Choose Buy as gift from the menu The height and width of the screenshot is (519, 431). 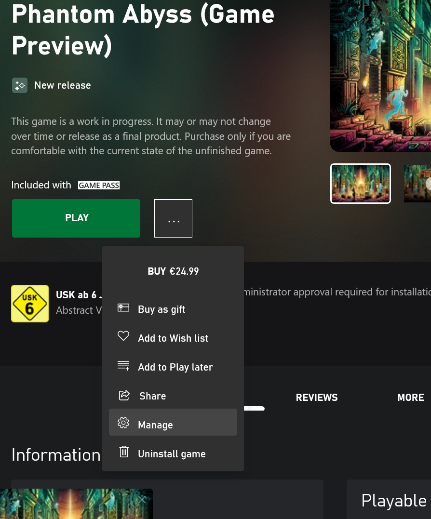click(x=173, y=309)
